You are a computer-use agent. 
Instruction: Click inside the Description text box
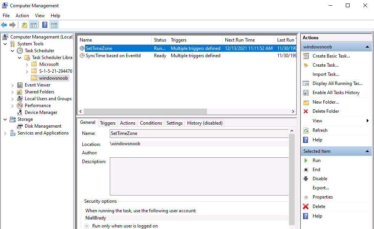pyautogui.click(x=199, y=176)
